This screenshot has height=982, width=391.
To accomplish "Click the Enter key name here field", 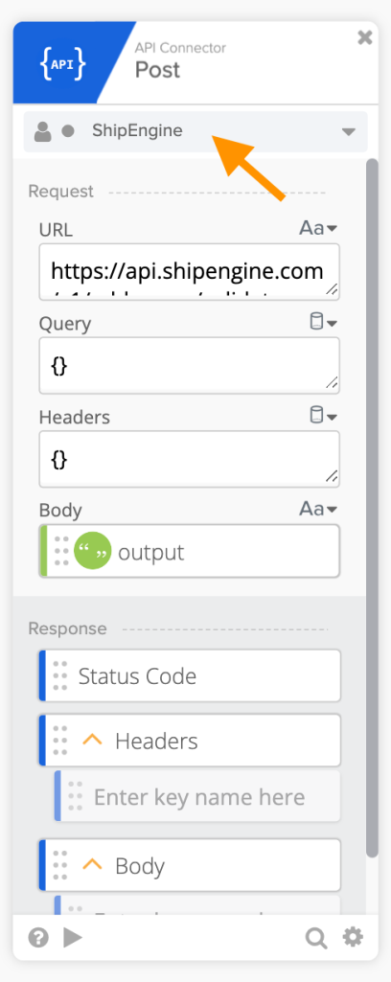I will click(x=197, y=797).
